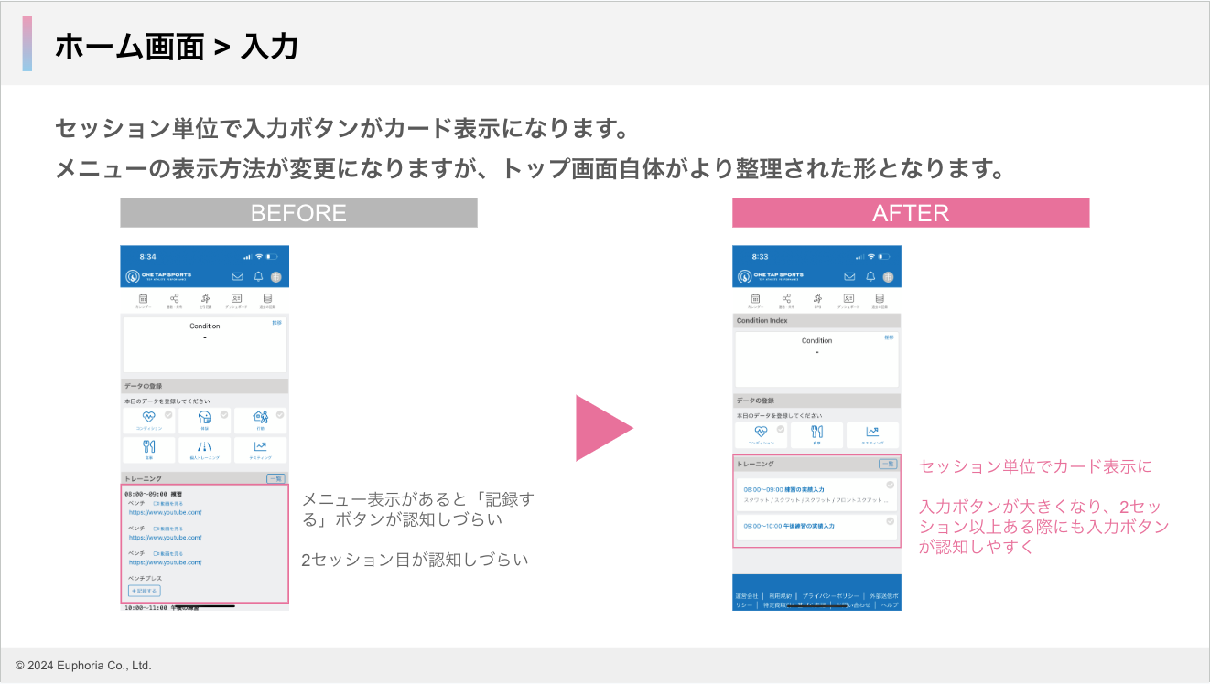Click the first 動画を見る link in the BEFORE screen
This screenshot has width=1210, height=684.
[x=168, y=504]
